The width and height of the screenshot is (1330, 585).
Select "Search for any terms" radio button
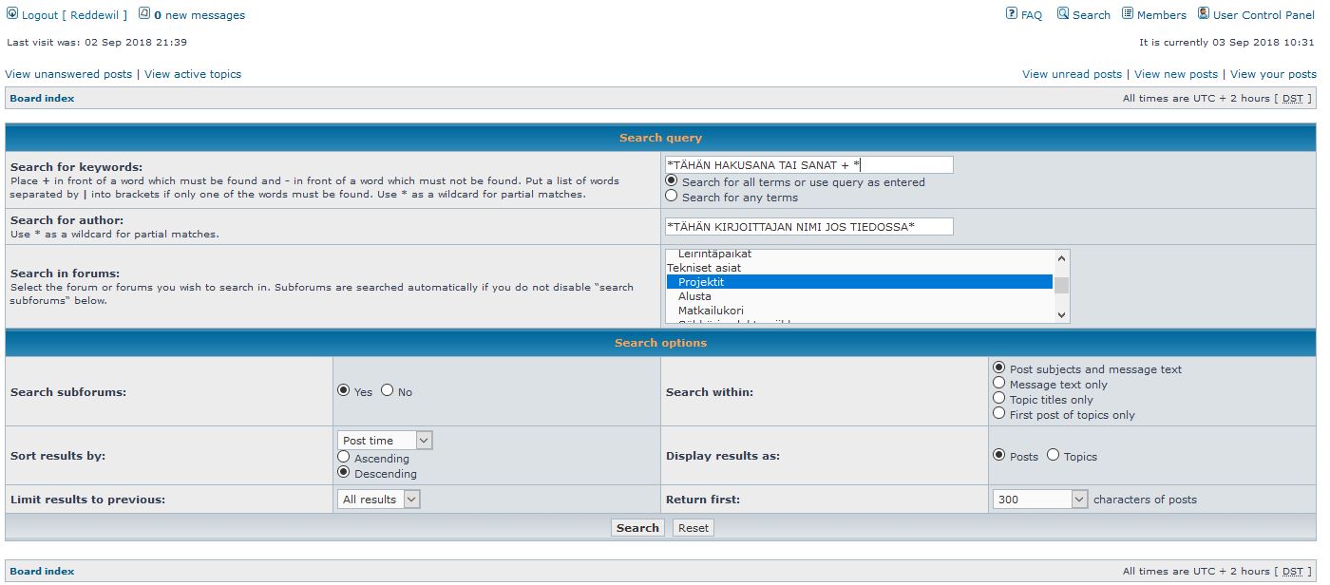pos(673,197)
